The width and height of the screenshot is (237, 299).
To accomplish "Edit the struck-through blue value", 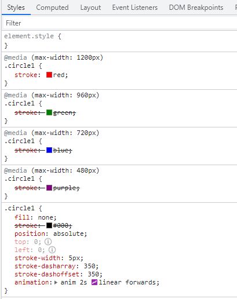I will coord(61,150).
